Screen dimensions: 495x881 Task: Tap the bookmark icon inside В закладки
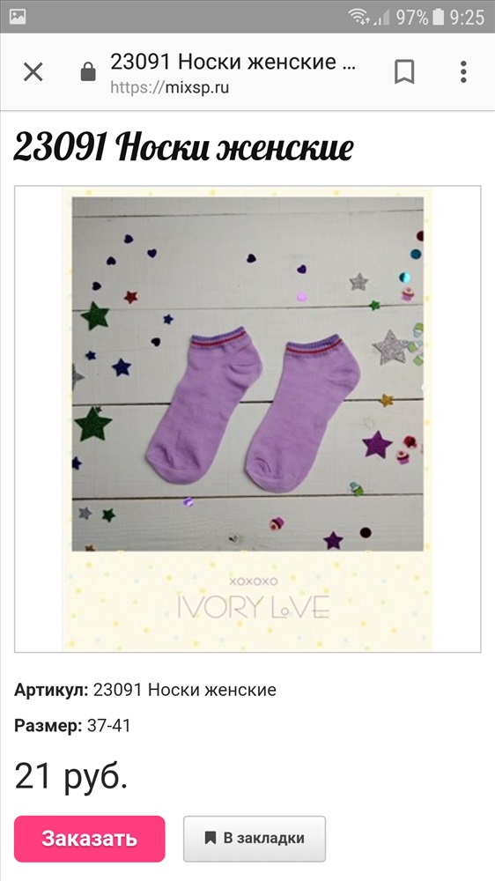[x=211, y=839]
